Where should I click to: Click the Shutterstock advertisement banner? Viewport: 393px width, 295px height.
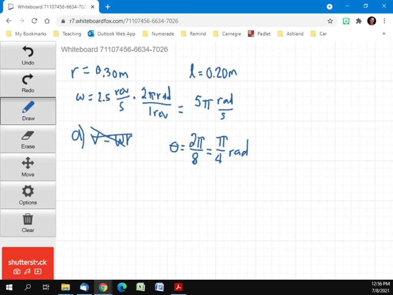(x=28, y=263)
